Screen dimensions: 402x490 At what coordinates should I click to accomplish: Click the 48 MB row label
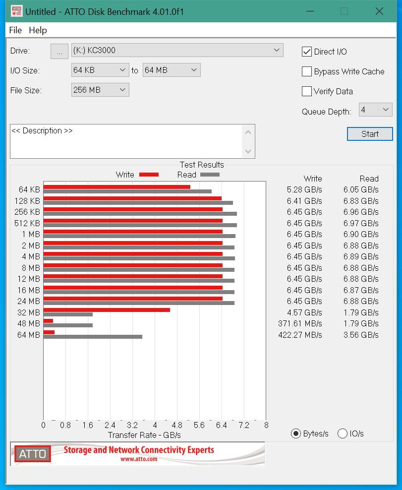29,323
